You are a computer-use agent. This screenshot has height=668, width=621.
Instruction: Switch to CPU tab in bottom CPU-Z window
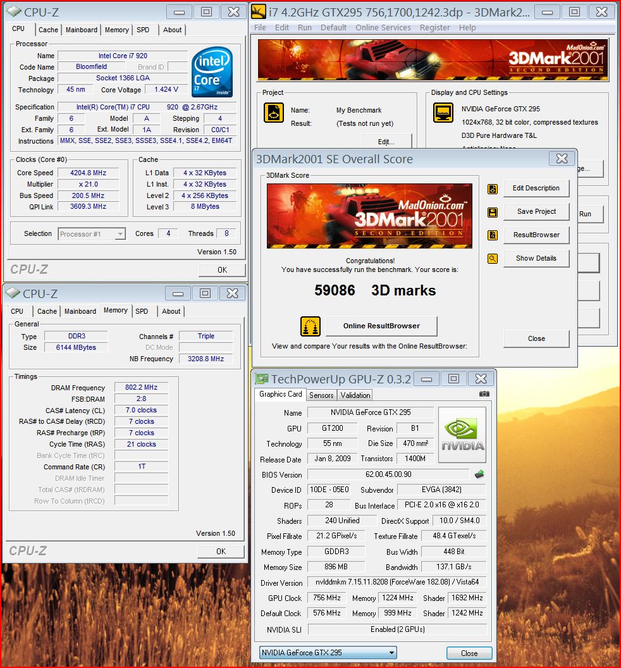tap(17, 311)
